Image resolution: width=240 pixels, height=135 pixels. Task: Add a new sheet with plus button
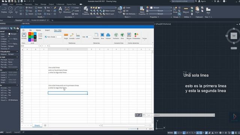[x=45, y=125]
